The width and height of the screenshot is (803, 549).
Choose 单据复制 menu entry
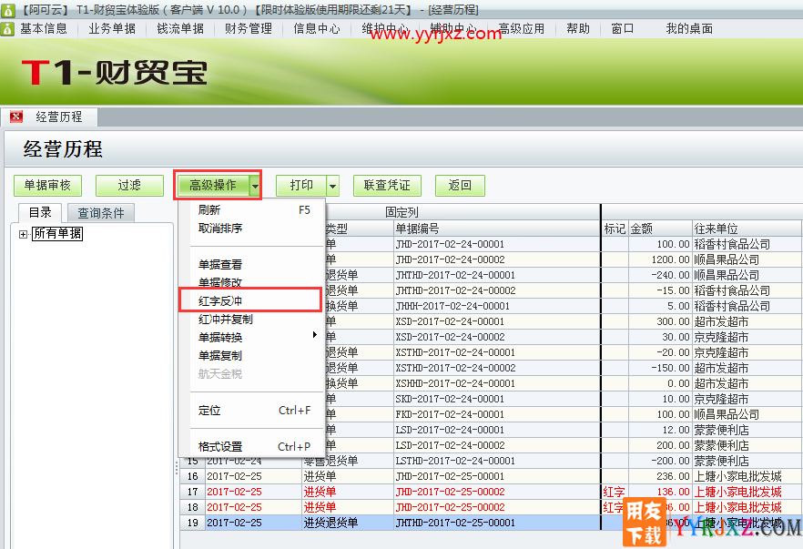tap(253, 356)
